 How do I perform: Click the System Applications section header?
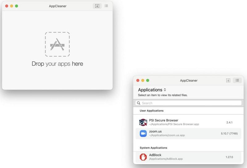click(x=153, y=148)
